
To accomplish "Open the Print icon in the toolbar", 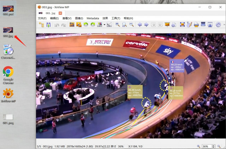I will pyautogui.click(x=196, y=25).
